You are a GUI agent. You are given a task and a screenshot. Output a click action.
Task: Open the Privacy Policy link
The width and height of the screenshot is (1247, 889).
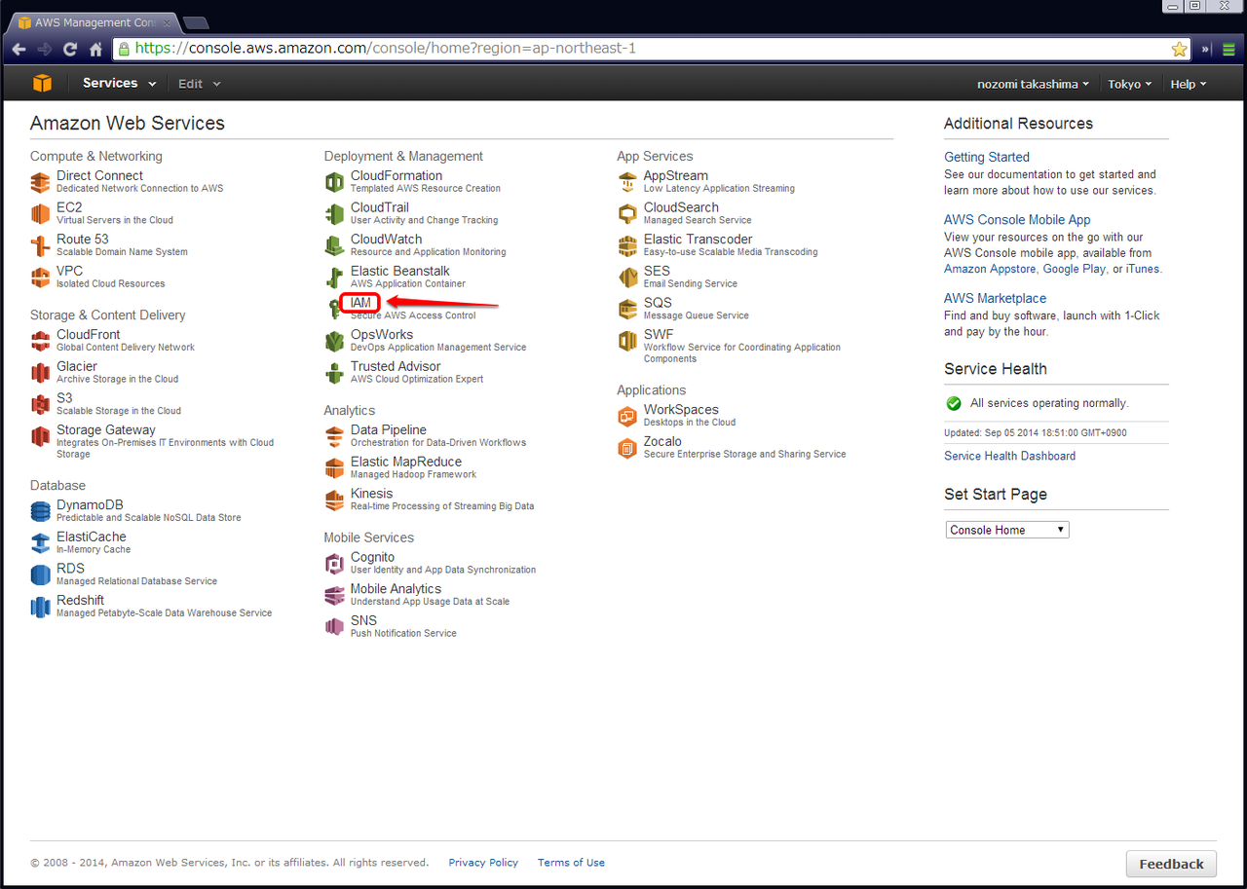(x=483, y=863)
